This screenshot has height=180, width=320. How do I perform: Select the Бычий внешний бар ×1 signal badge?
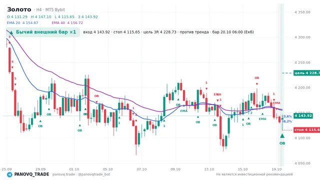pos(43,32)
